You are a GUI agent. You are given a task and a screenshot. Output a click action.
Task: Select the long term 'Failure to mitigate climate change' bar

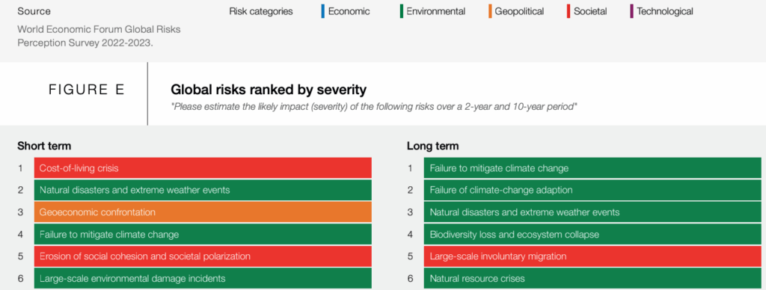(592, 168)
